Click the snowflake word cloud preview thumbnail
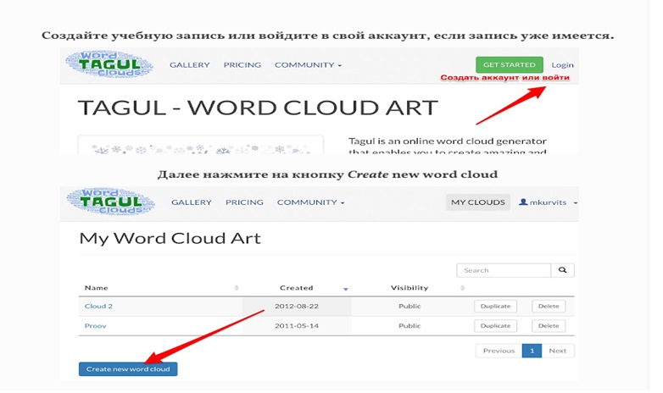The height and width of the screenshot is (393, 663). 201,145
